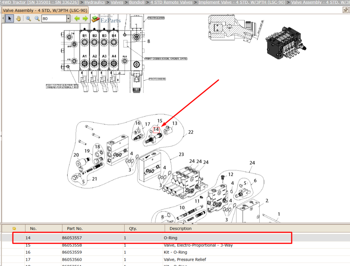The image size is (350, 266).
Task: Select the Valve Assembly - 4 STD tab
Action: pyautogui.click(x=45, y=10)
